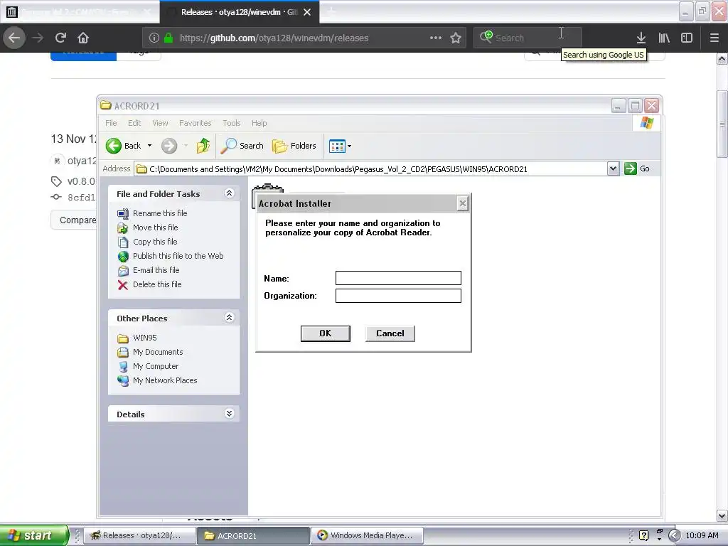Switch to Windows Media Player taskbar item
The width and height of the screenshot is (728, 546).
coord(367,535)
